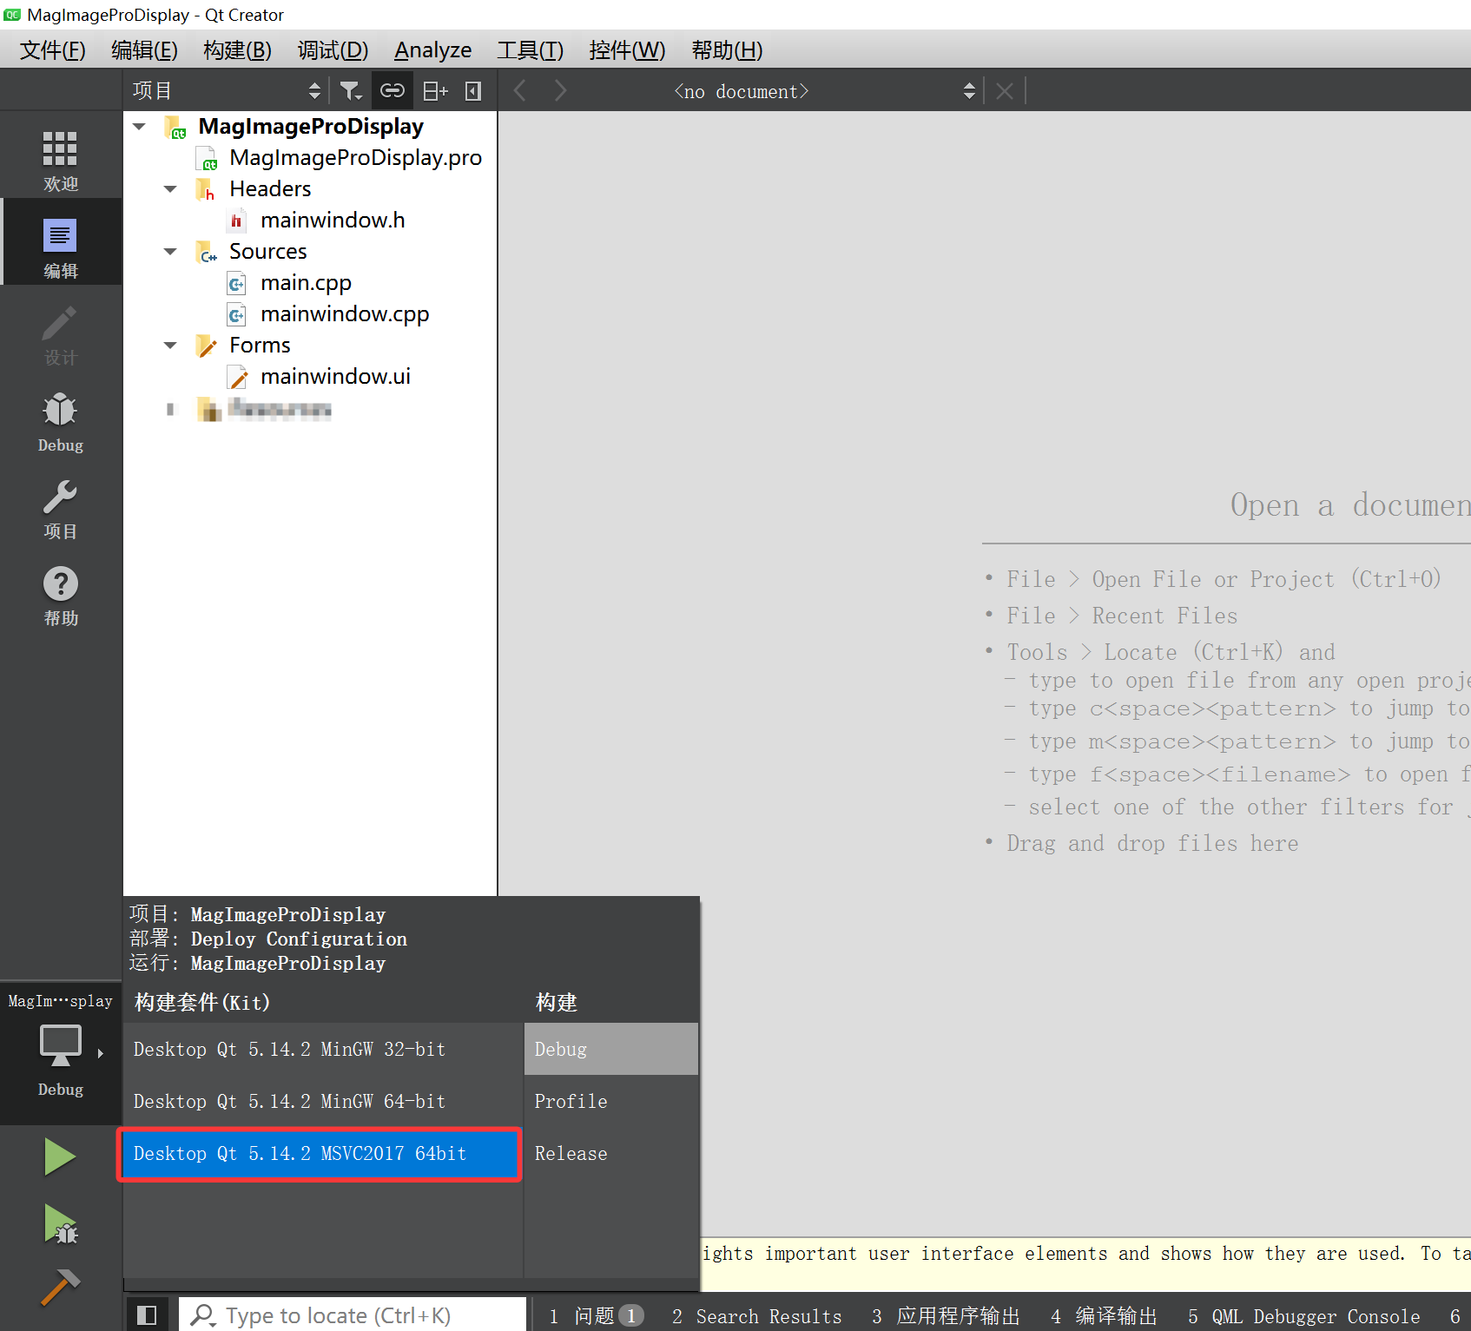Select the Release build configuration

[x=611, y=1153]
